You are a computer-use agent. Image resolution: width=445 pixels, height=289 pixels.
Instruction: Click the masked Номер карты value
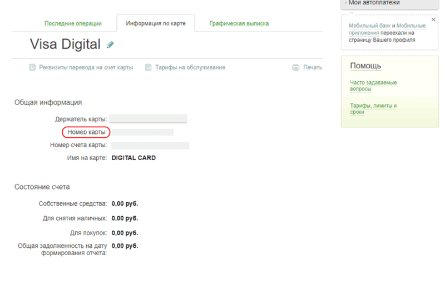pyautogui.click(x=142, y=132)
